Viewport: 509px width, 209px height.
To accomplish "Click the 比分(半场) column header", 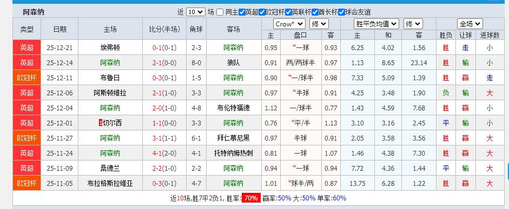I will pos(164,29).
